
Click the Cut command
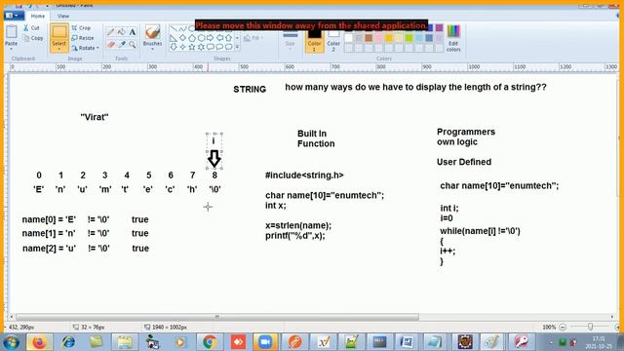pos(31,28)
